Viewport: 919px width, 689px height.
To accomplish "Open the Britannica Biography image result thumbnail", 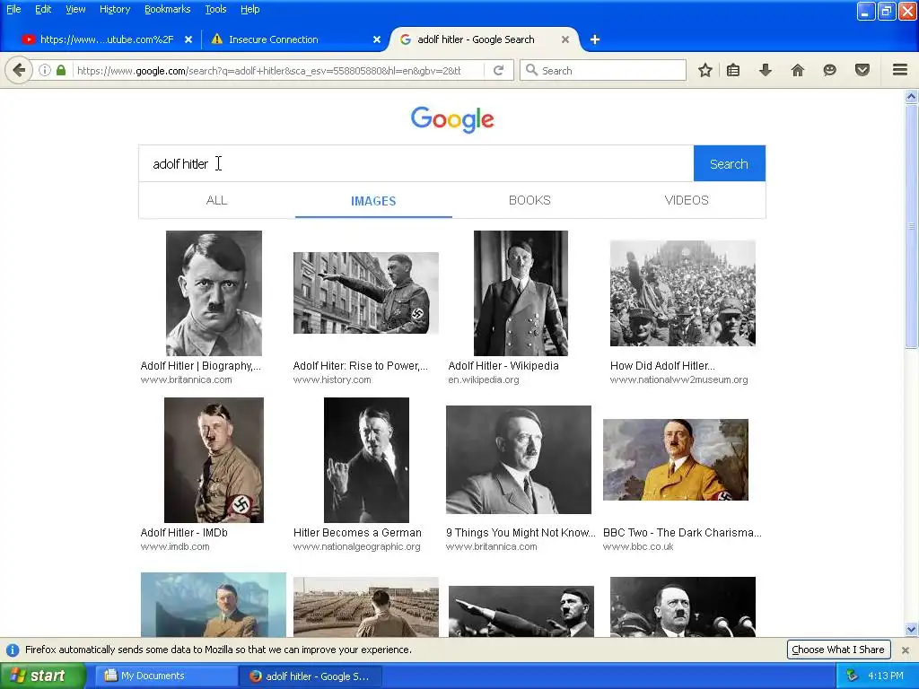I will click(x=214, y=293).
